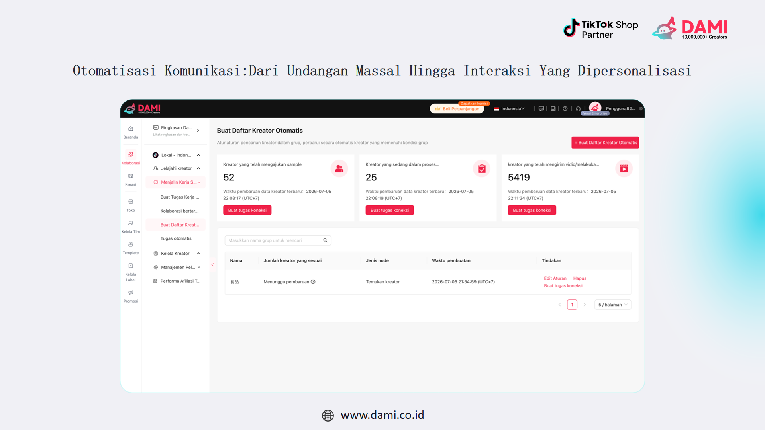This screenshot has height=430, width=765.
Task: Click the TikTok icon beside Lokal - Indon...
Action: 155,155
